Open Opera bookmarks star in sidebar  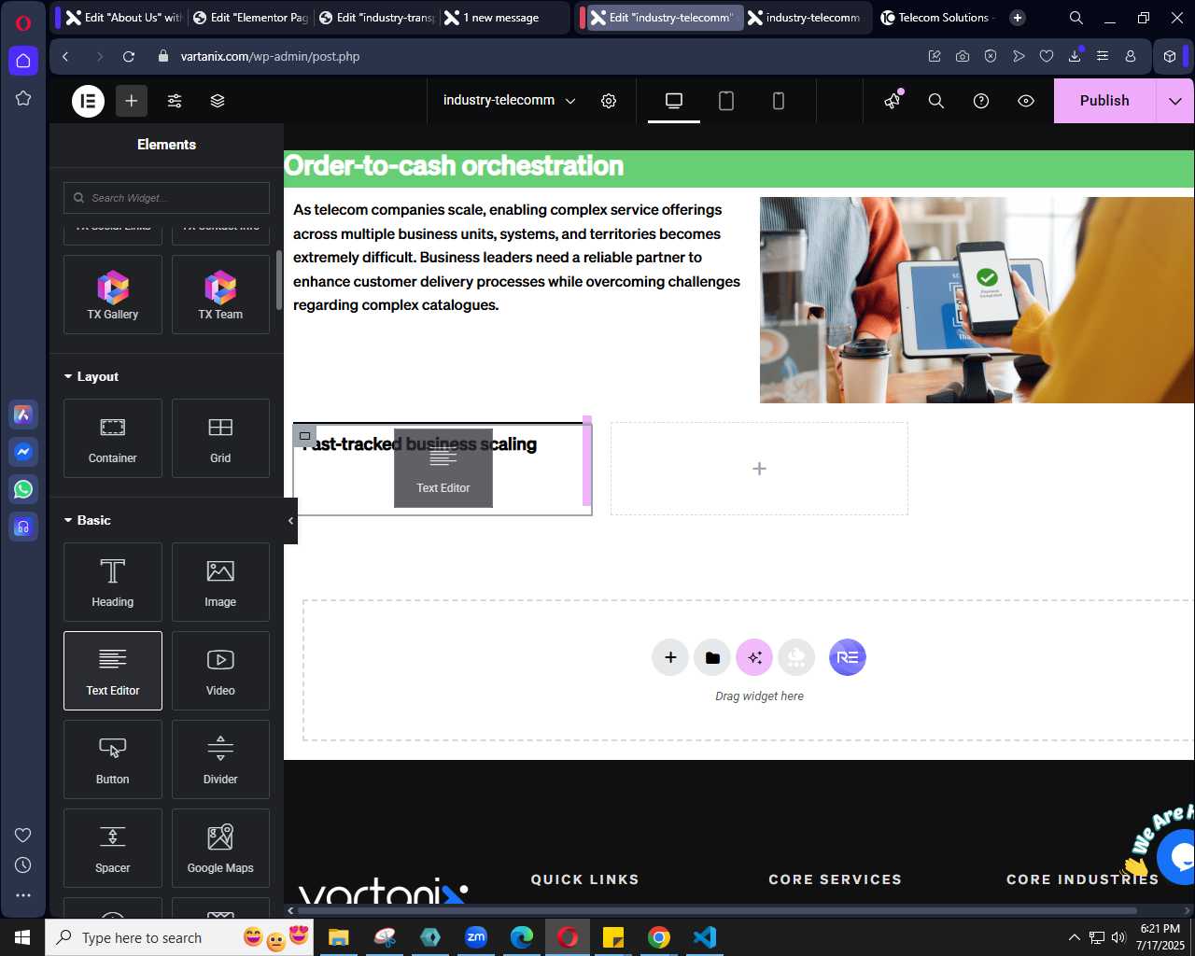tap(23, 98)
